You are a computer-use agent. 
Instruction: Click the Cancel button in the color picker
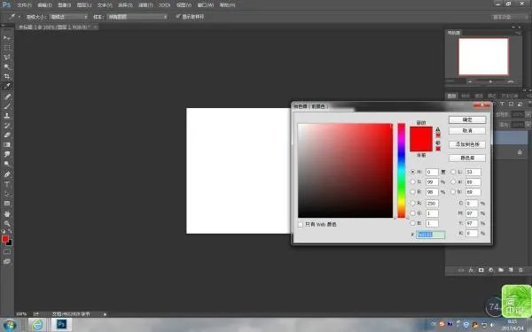coord(467,131)
